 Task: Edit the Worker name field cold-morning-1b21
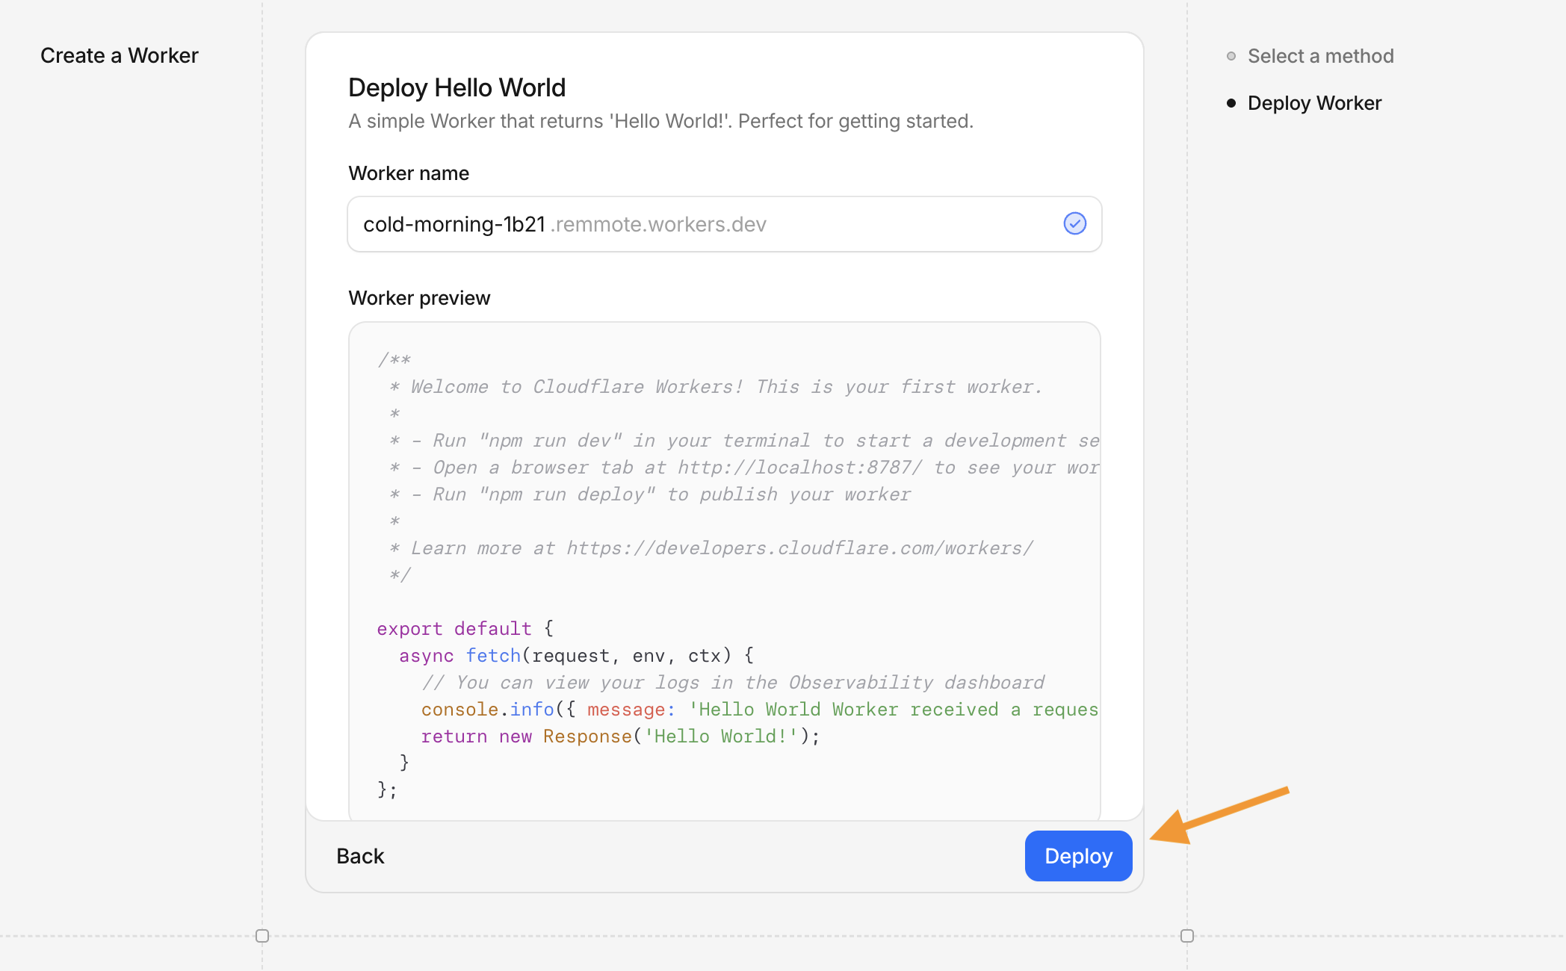(x=724, y=224)
